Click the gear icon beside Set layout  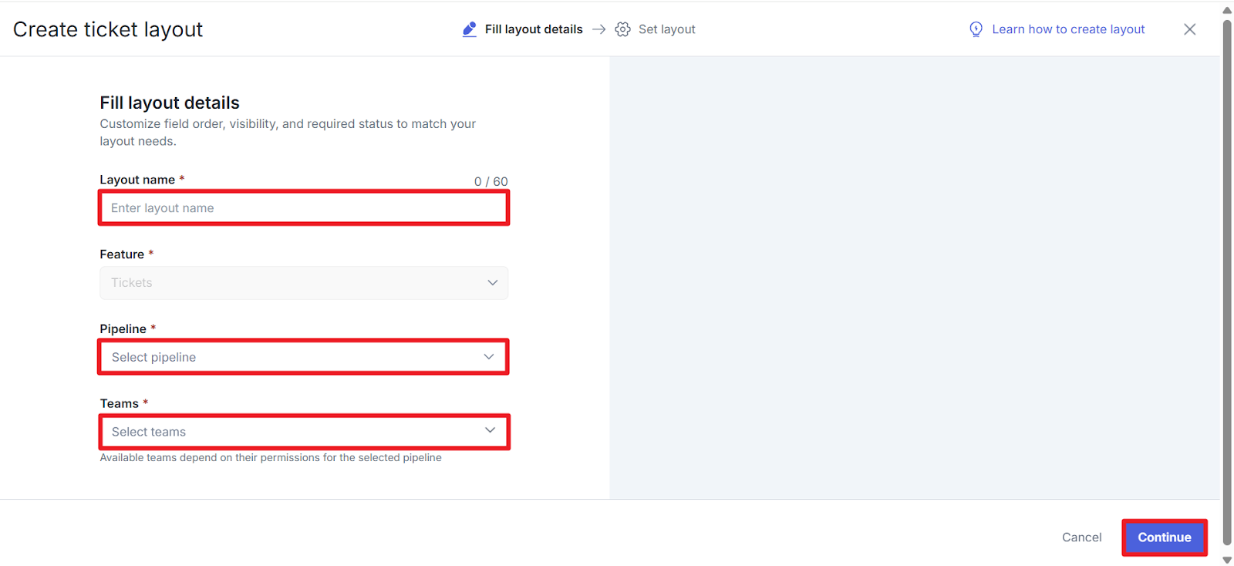tap(622, 29)
